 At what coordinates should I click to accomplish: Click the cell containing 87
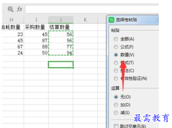(x=36, y=40)
